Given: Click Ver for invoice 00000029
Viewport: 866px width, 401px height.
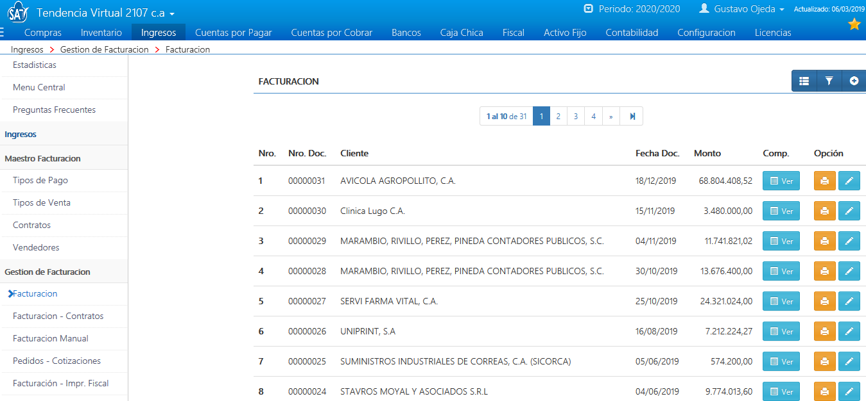Looking at the screenshot, I should tap(781, 241).
